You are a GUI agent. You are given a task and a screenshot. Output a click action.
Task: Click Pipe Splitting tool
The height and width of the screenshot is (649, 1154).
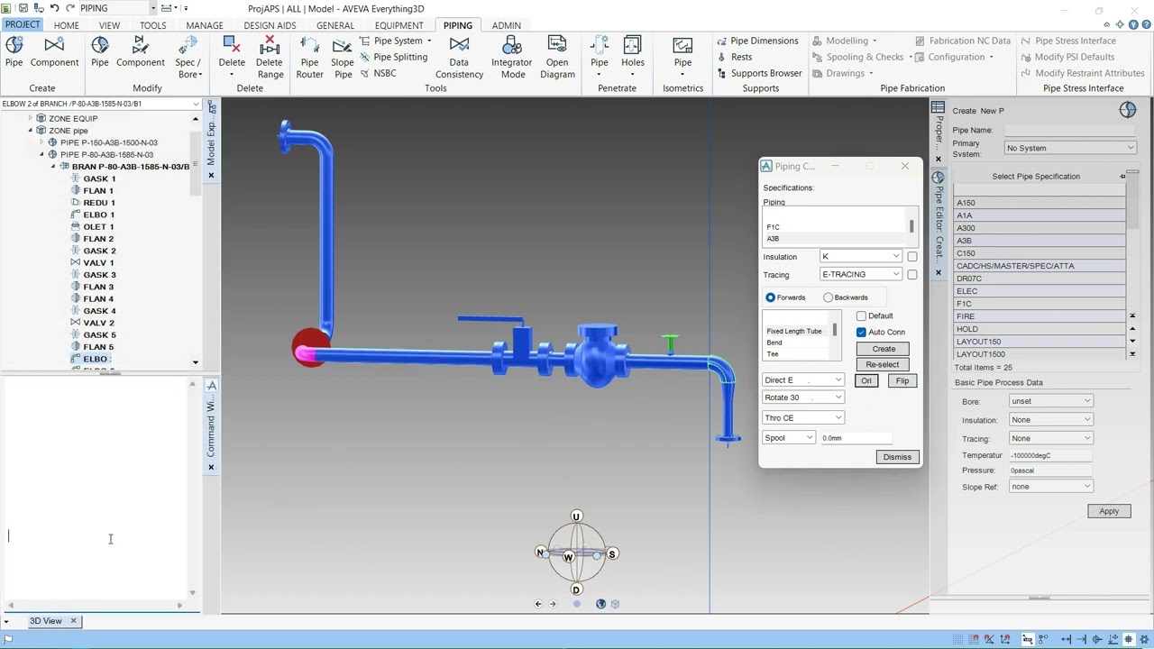pyautogui.click(x=394, y=57)
